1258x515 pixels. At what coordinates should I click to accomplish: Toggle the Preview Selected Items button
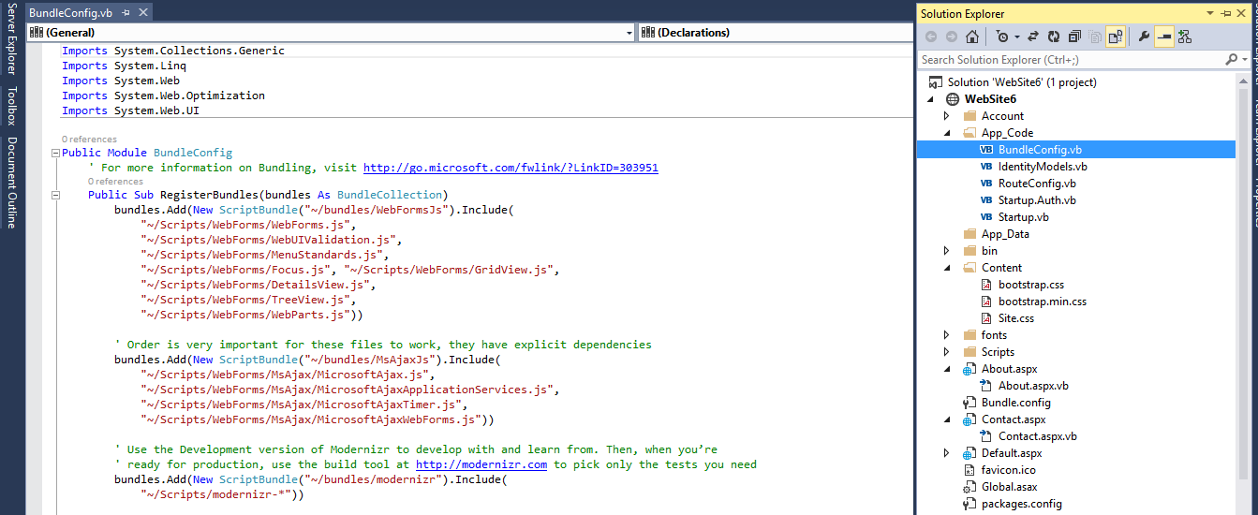1164,37
